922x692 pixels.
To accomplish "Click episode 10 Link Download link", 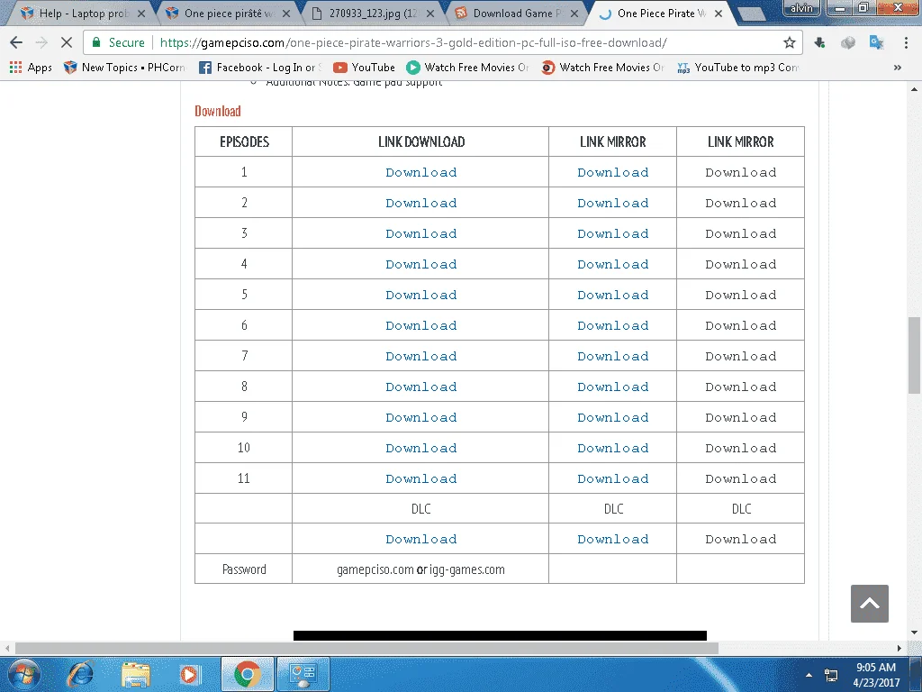I will coord(421,448).
